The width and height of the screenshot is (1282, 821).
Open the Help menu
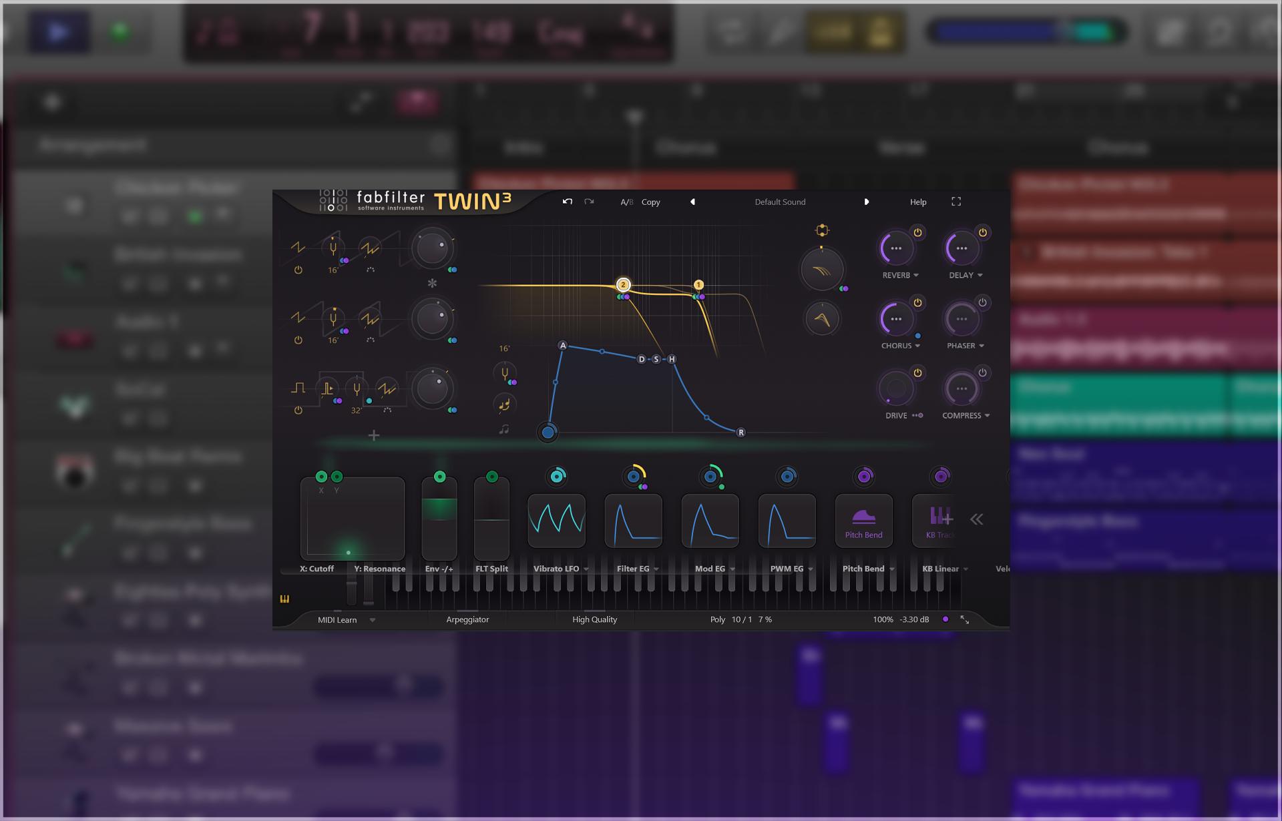click(918, 202)
